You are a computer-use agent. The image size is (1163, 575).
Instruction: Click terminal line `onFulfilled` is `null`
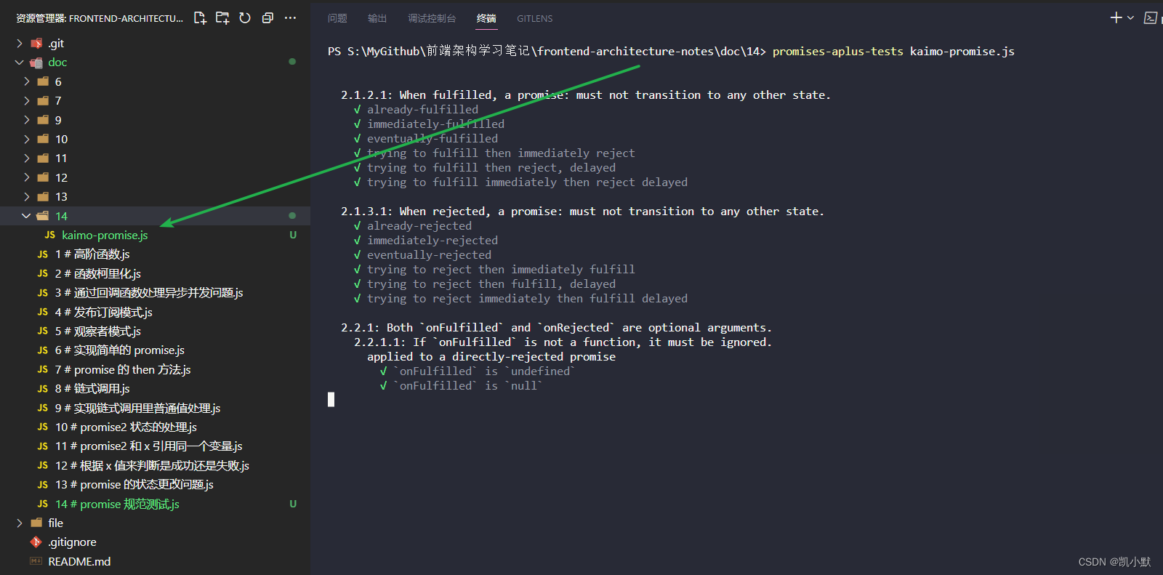click(468, 386)
